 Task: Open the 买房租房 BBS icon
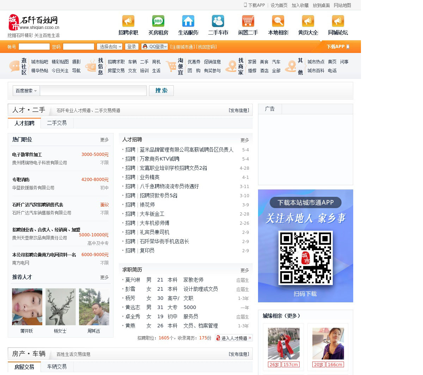click(x=158, y=21)
